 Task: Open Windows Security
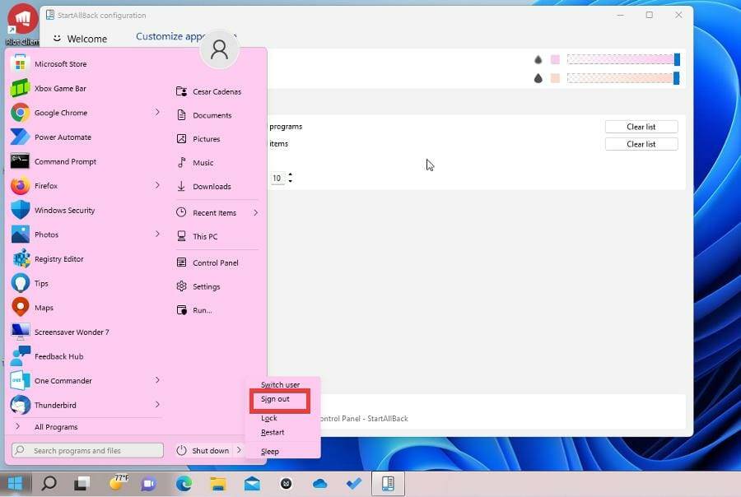(67, 210)
